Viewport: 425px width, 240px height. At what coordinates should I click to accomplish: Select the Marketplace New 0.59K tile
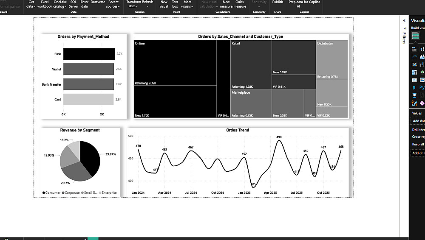click(288, 103)
